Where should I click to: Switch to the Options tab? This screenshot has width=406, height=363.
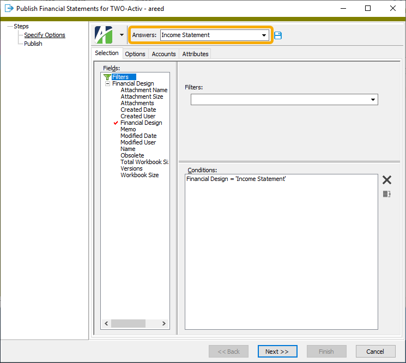[x=135, y=54]
